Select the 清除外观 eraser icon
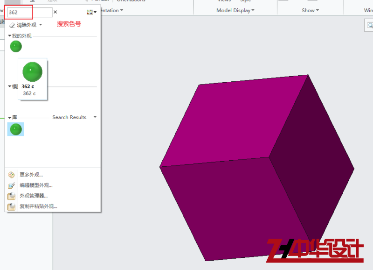This screenshot has width=373, height=270. 12,24
